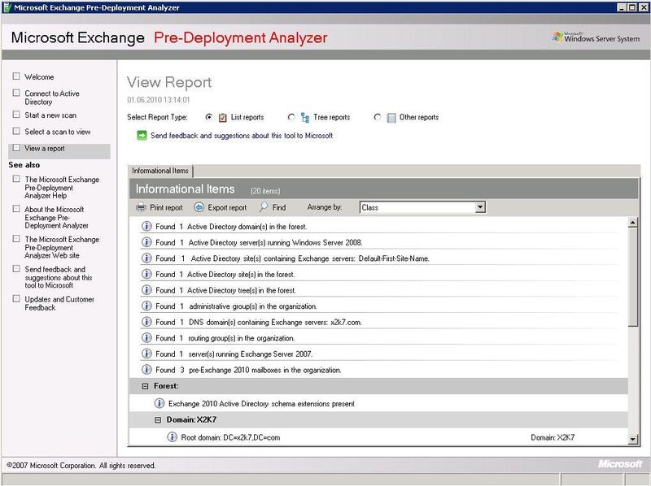Switch to the Informational Items tab
The image size is (651, 486).
pos(160,171)
